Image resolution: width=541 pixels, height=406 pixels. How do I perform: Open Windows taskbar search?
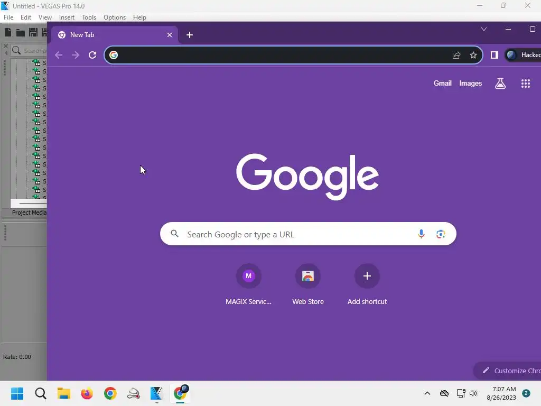pos(40,393)
